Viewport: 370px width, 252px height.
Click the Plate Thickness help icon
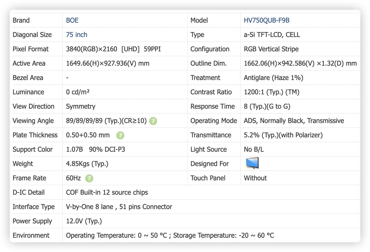point(120,135)
